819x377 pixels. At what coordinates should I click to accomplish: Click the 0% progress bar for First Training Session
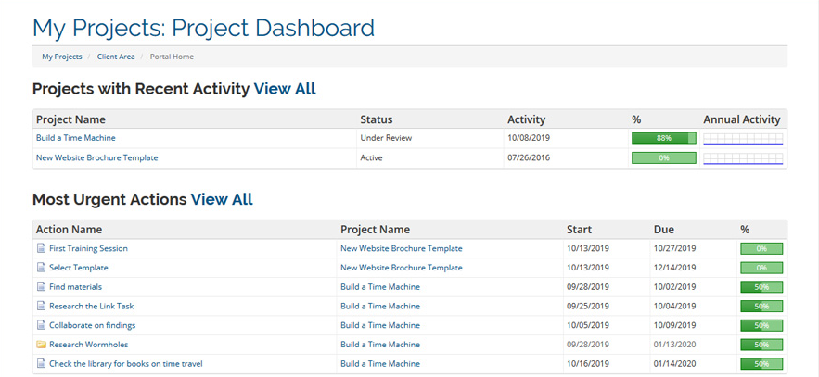[x=761, y=249]
